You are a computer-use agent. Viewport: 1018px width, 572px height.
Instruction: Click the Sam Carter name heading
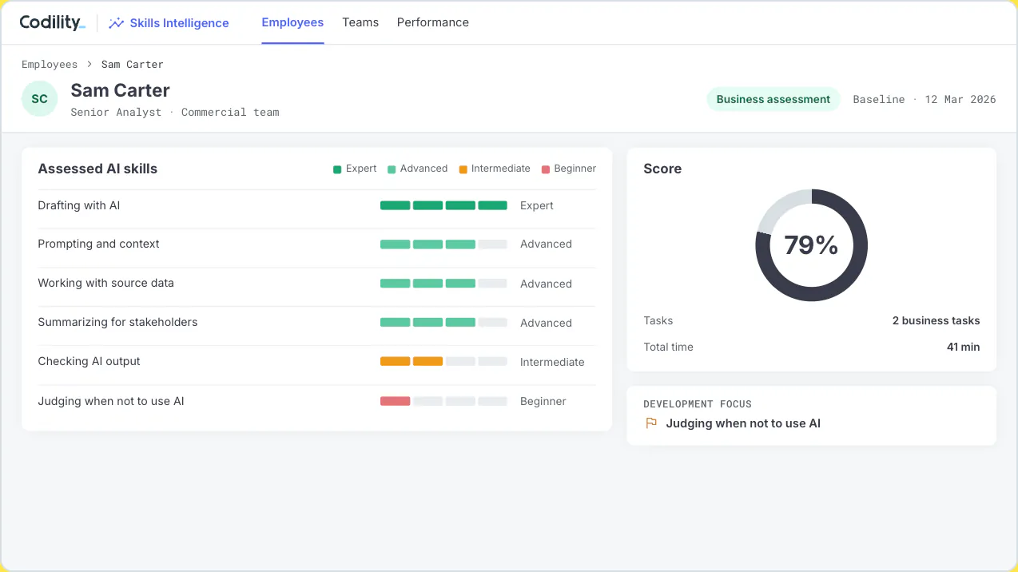120,90
